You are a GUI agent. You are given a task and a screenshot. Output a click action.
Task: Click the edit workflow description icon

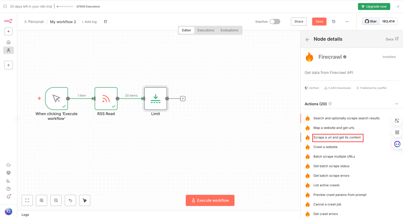tap(106, 22)
